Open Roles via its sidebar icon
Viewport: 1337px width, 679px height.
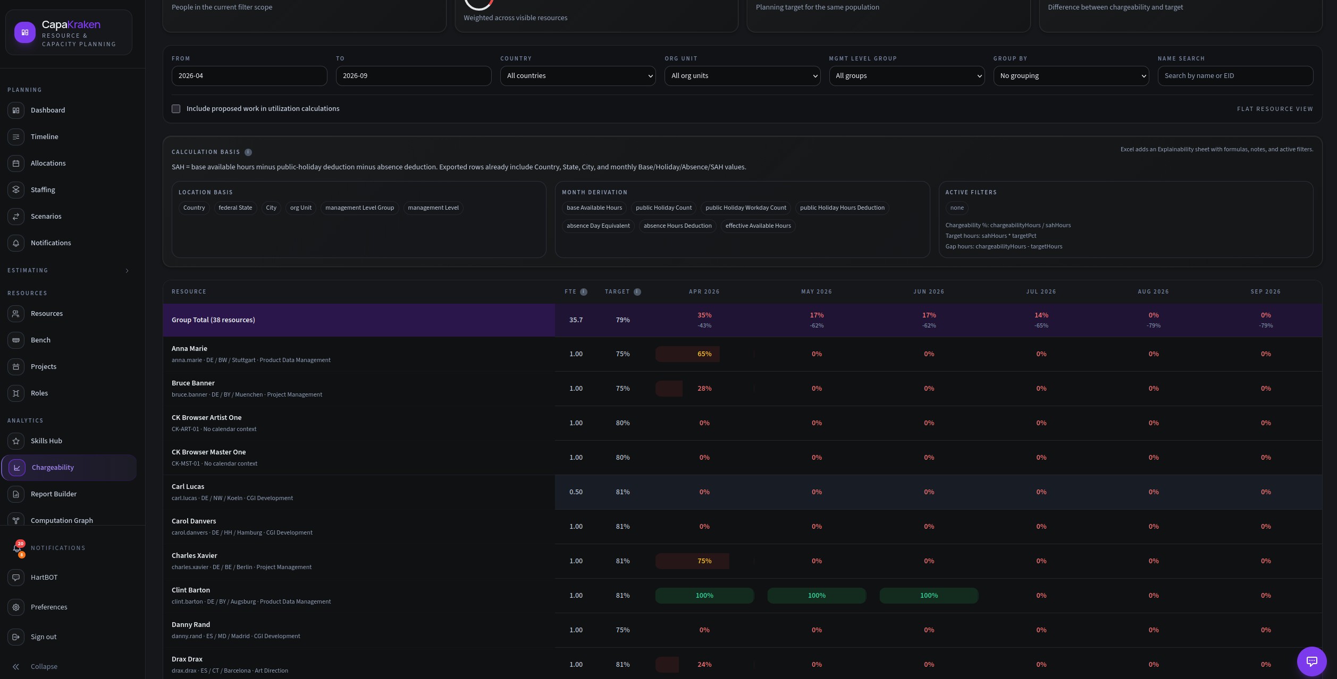16,393
